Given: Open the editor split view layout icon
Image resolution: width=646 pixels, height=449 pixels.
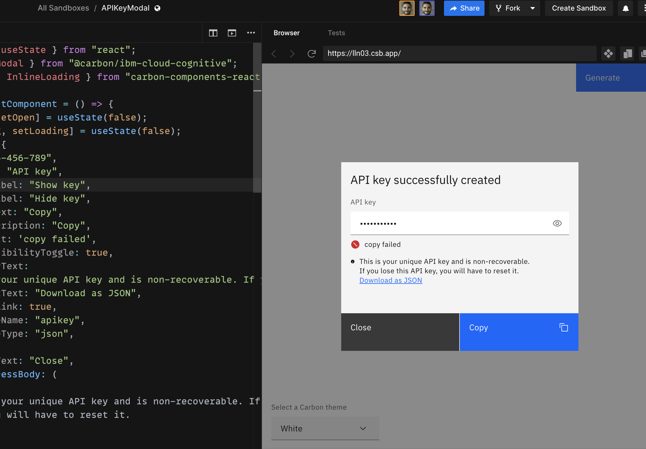Looking at the screenshot, I should click(213, 33).
